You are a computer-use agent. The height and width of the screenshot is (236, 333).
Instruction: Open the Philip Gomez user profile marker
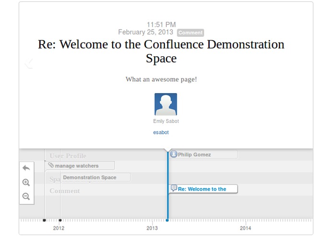click(x=203, y=154)
